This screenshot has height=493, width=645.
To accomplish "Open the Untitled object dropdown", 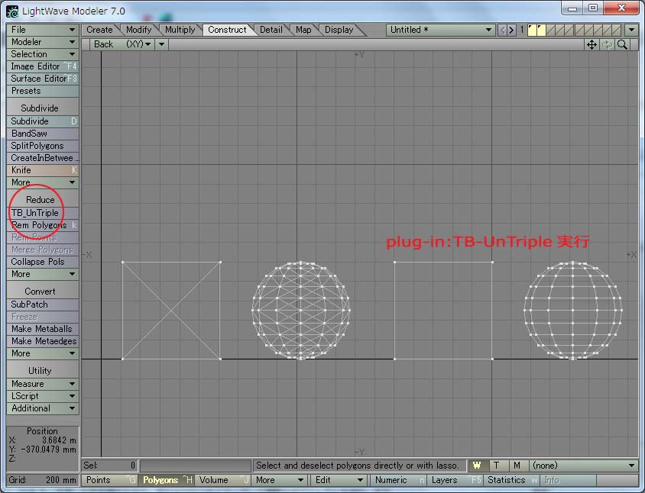I will pyautogui.click(x=440, y=30).
